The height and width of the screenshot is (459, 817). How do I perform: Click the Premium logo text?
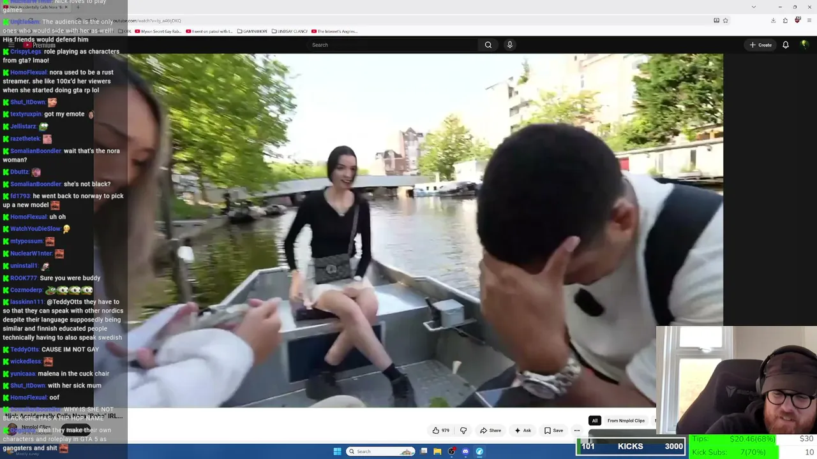pyautogui.click(x=44, y=45)
